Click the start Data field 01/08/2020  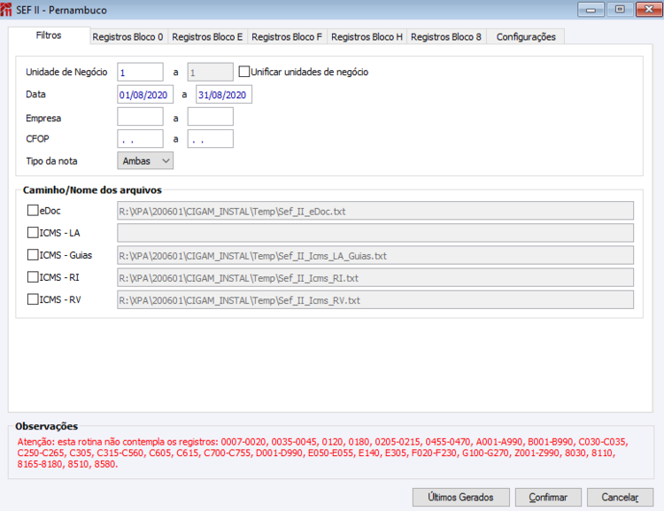coord(145,95)
